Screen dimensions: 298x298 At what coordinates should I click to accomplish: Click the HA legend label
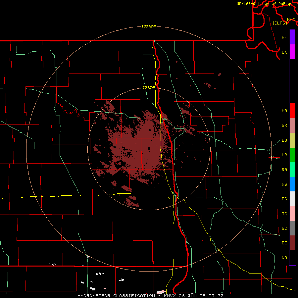(284, 111)
